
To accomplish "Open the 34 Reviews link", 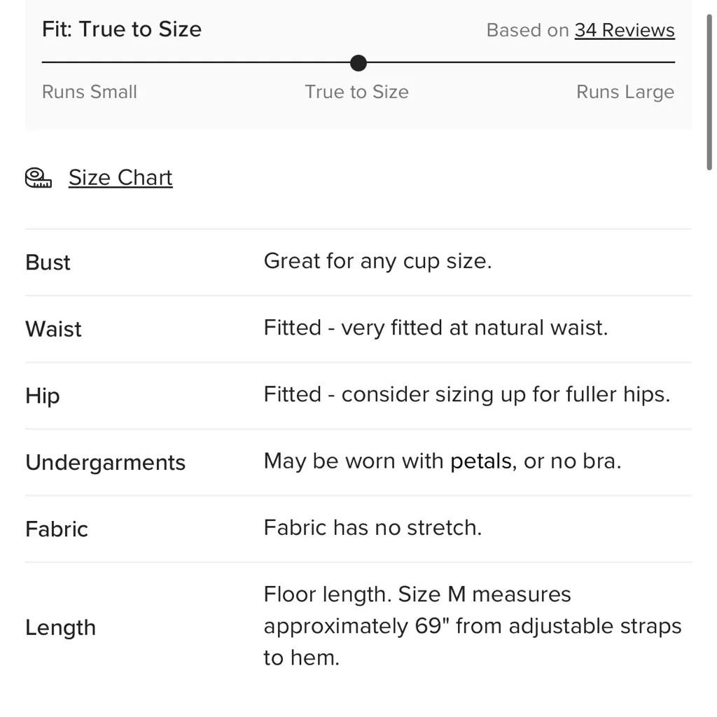I will [625, 30].
